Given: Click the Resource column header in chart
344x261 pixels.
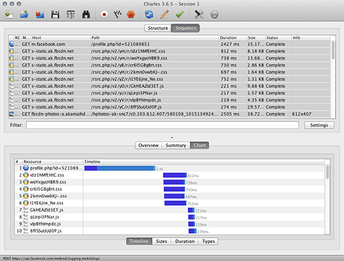Looking at the screenshot, I should 53,161.
